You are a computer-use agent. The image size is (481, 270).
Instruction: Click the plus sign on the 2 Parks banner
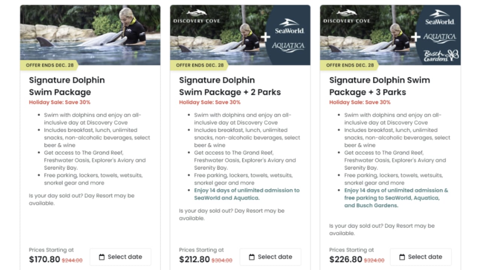click(266, 37)
